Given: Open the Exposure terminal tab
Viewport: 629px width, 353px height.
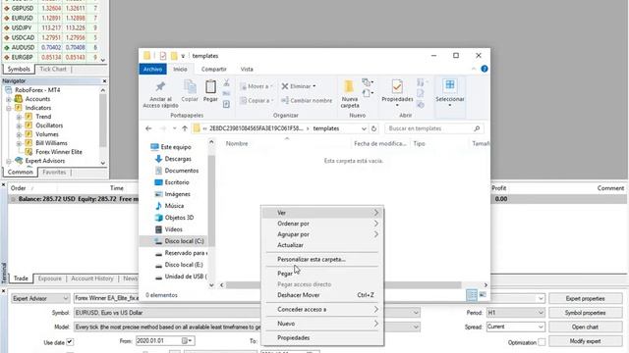Looking at the screenshot, I should tap(50, 278).
